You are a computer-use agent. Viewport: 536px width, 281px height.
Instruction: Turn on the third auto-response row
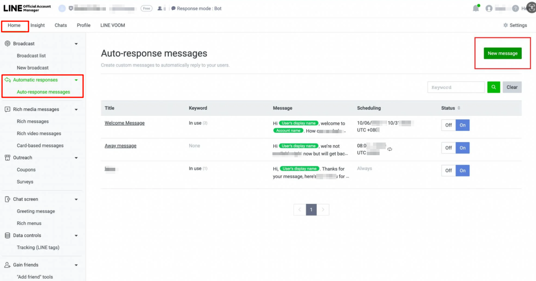[x=462, y=171]
